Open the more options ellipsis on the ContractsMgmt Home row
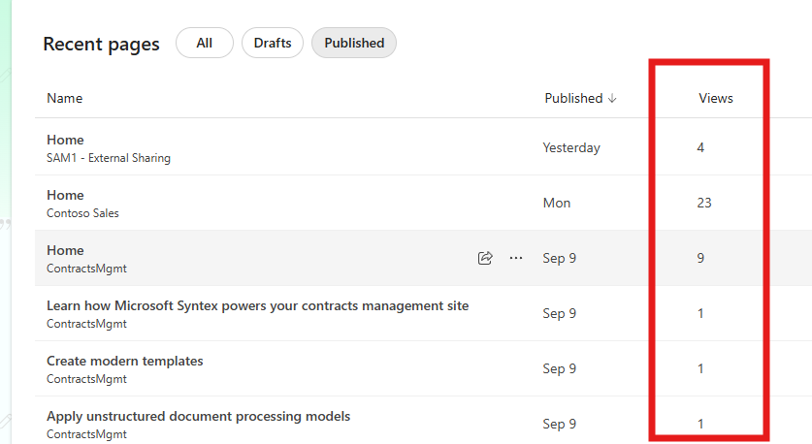Image resolution: width=812 pixels, height=444 pixels. pos(516,258)
